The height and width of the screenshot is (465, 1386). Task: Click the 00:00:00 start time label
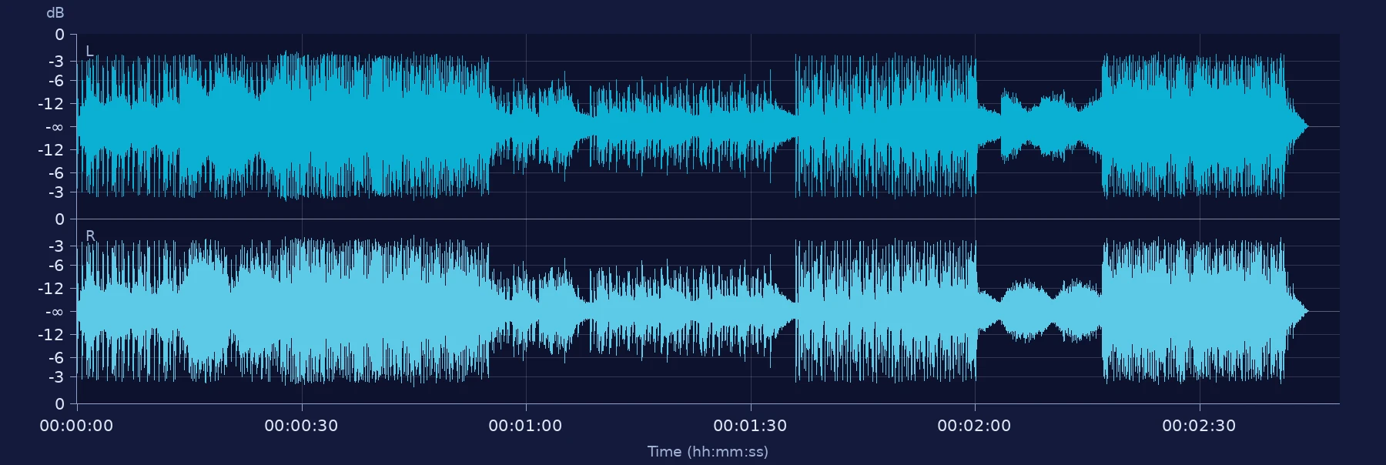(76, 426)
